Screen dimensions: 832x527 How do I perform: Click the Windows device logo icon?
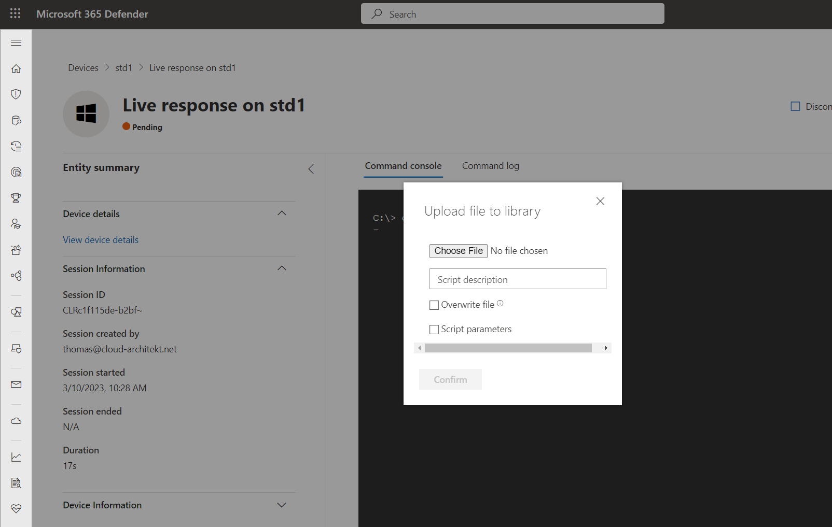[86, 114]
